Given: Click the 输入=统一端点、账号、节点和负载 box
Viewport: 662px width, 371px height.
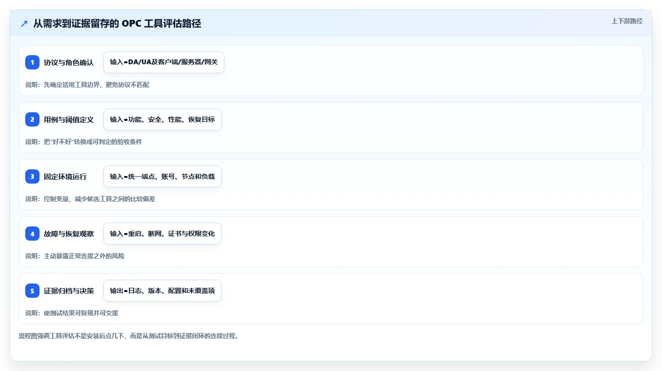Looking at the screenshot, I should 162,176.
